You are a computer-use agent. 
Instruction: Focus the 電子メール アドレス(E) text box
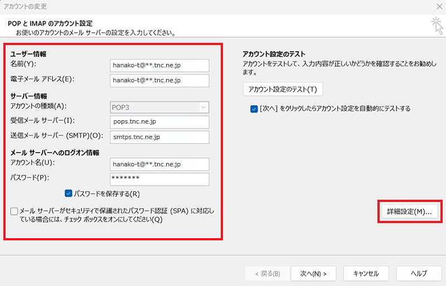[160, 81]
